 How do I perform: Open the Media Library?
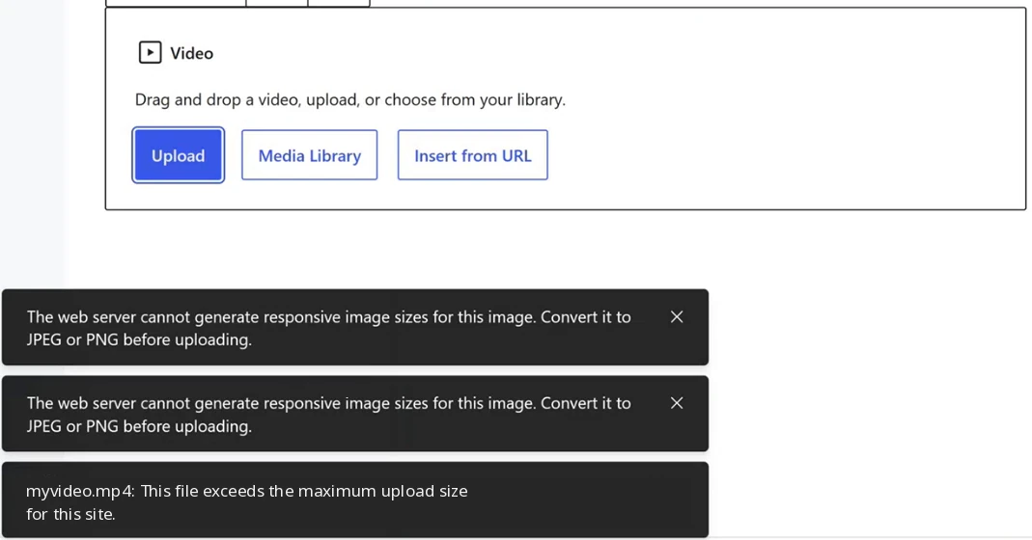[309, 155]
